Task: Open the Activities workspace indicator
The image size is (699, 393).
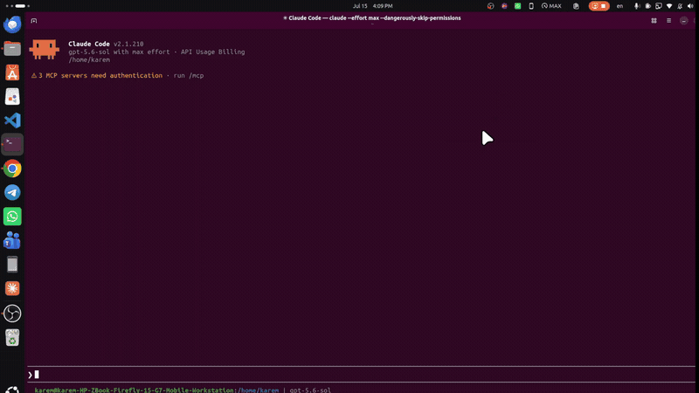Action: [x=17, y=6]
